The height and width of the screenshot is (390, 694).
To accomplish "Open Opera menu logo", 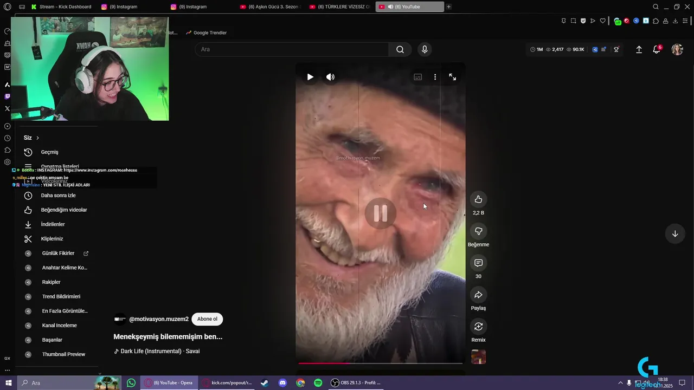I will pos(7,6).
